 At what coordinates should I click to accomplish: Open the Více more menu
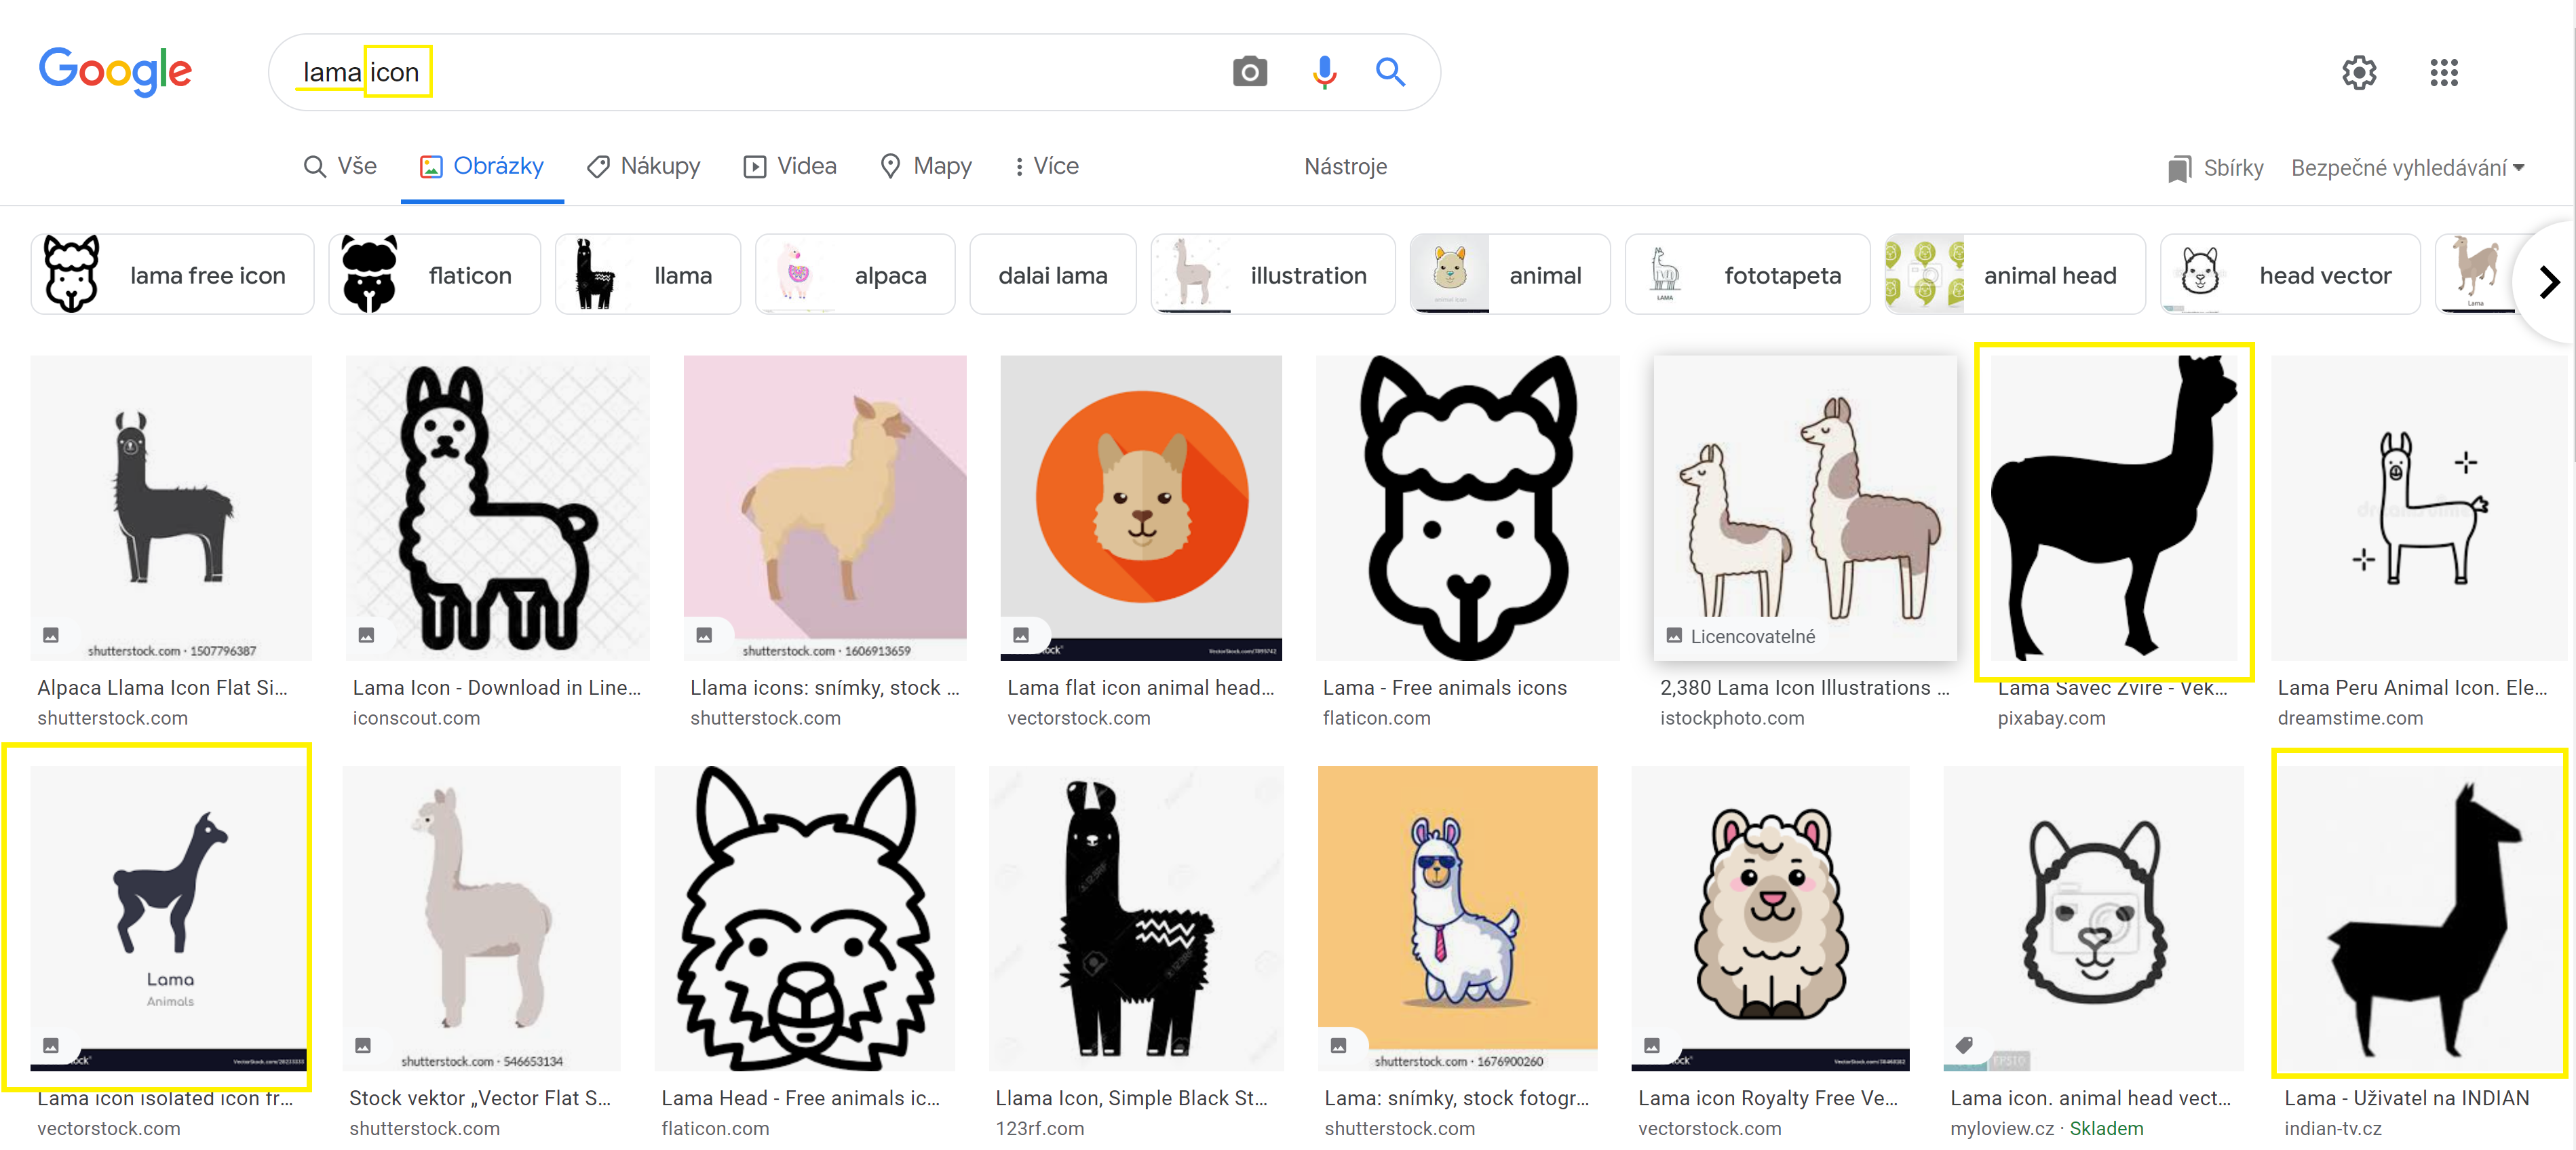1046,166
